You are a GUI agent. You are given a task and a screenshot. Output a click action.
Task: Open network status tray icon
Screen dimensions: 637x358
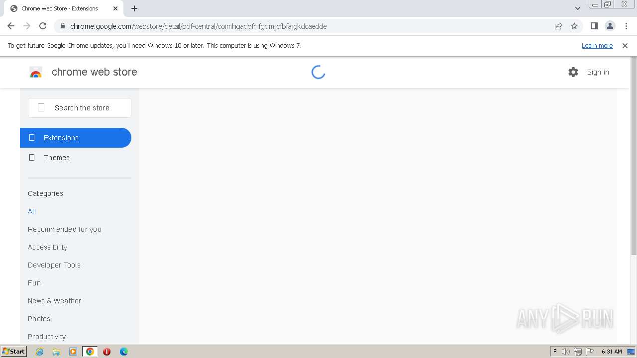[578, 352]
